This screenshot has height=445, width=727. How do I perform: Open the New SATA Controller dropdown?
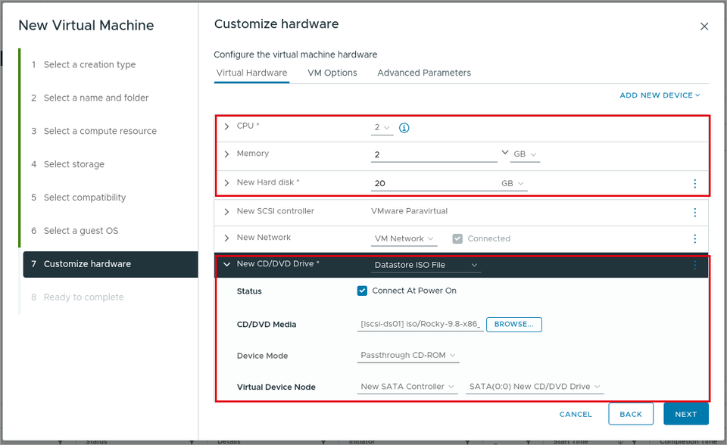pos(407,387)
